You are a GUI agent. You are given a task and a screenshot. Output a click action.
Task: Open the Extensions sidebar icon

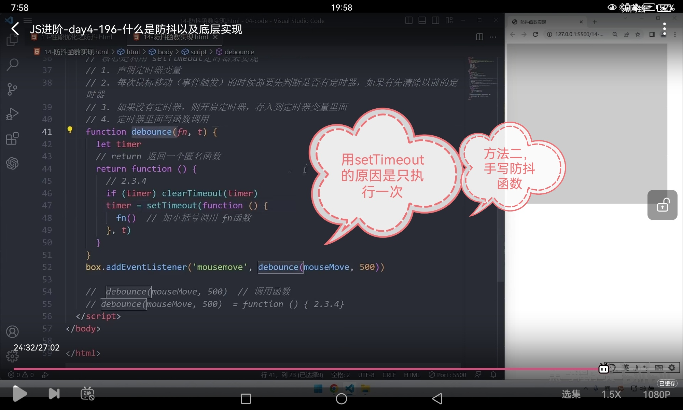(x=12, y=138)
